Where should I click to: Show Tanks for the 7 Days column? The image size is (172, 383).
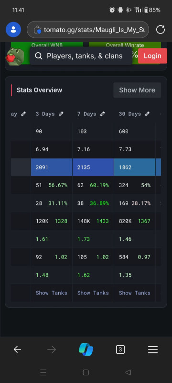(93, 293)
